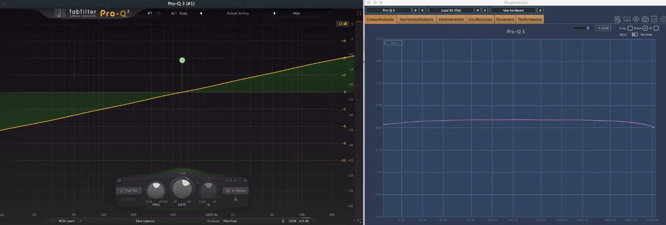The image size is (666, 225).
Task: Click the 0.0 dB output gain value
Action: pos(304,221)
